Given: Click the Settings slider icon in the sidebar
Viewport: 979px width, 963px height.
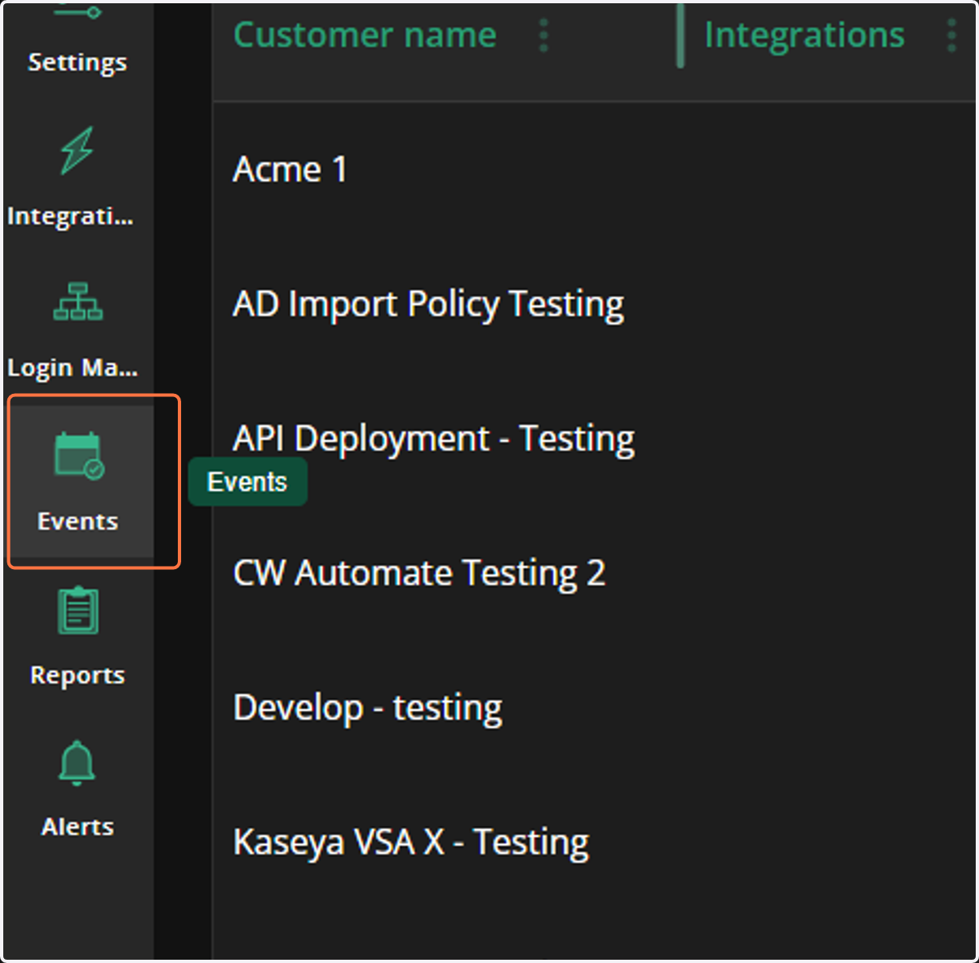Looking at the screenshot, I should pyautogui.click(x=78, y=12).
